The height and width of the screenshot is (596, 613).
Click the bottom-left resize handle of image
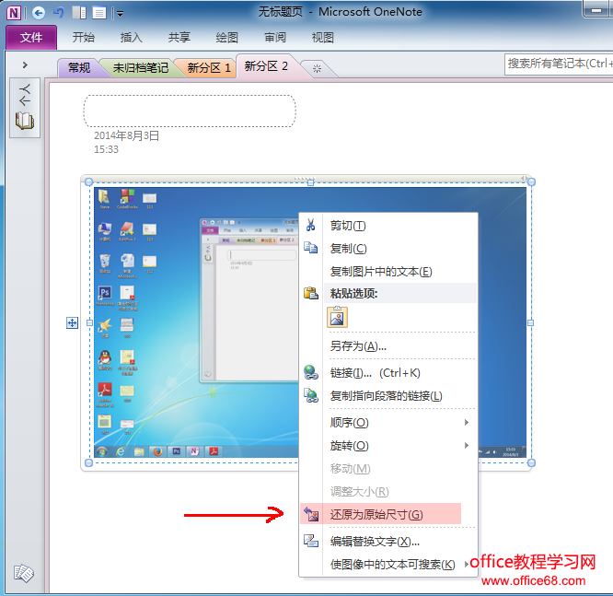pyautogui.click(x=88, y=463)
